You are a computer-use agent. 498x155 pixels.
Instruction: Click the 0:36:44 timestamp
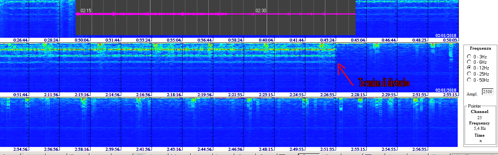(204, 40)
